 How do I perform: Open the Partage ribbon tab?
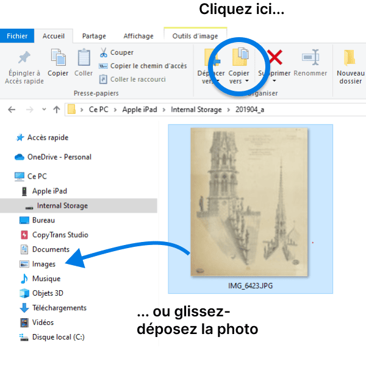[x=94, y=36]
